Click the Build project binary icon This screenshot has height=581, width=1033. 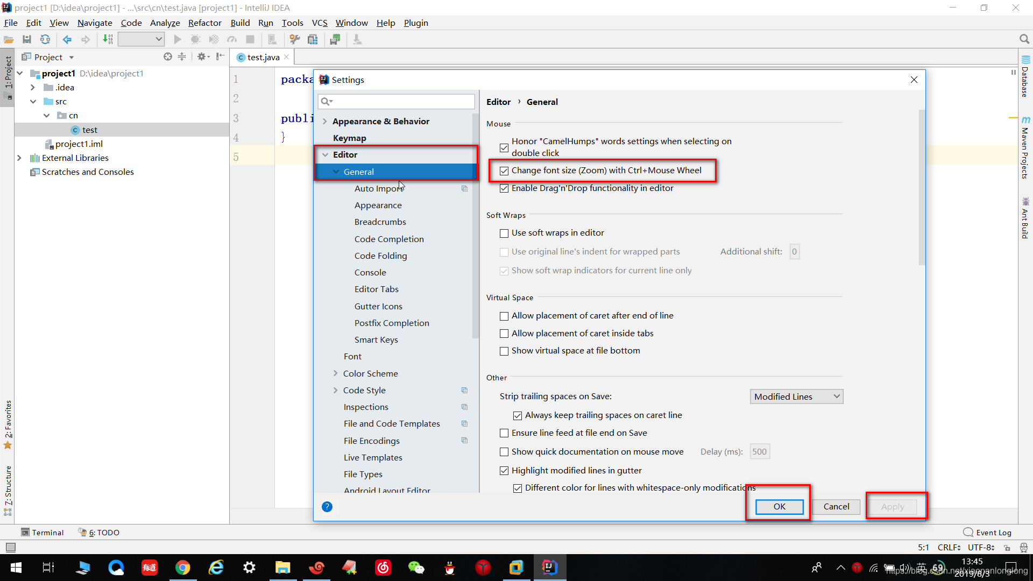coord(108,39)
